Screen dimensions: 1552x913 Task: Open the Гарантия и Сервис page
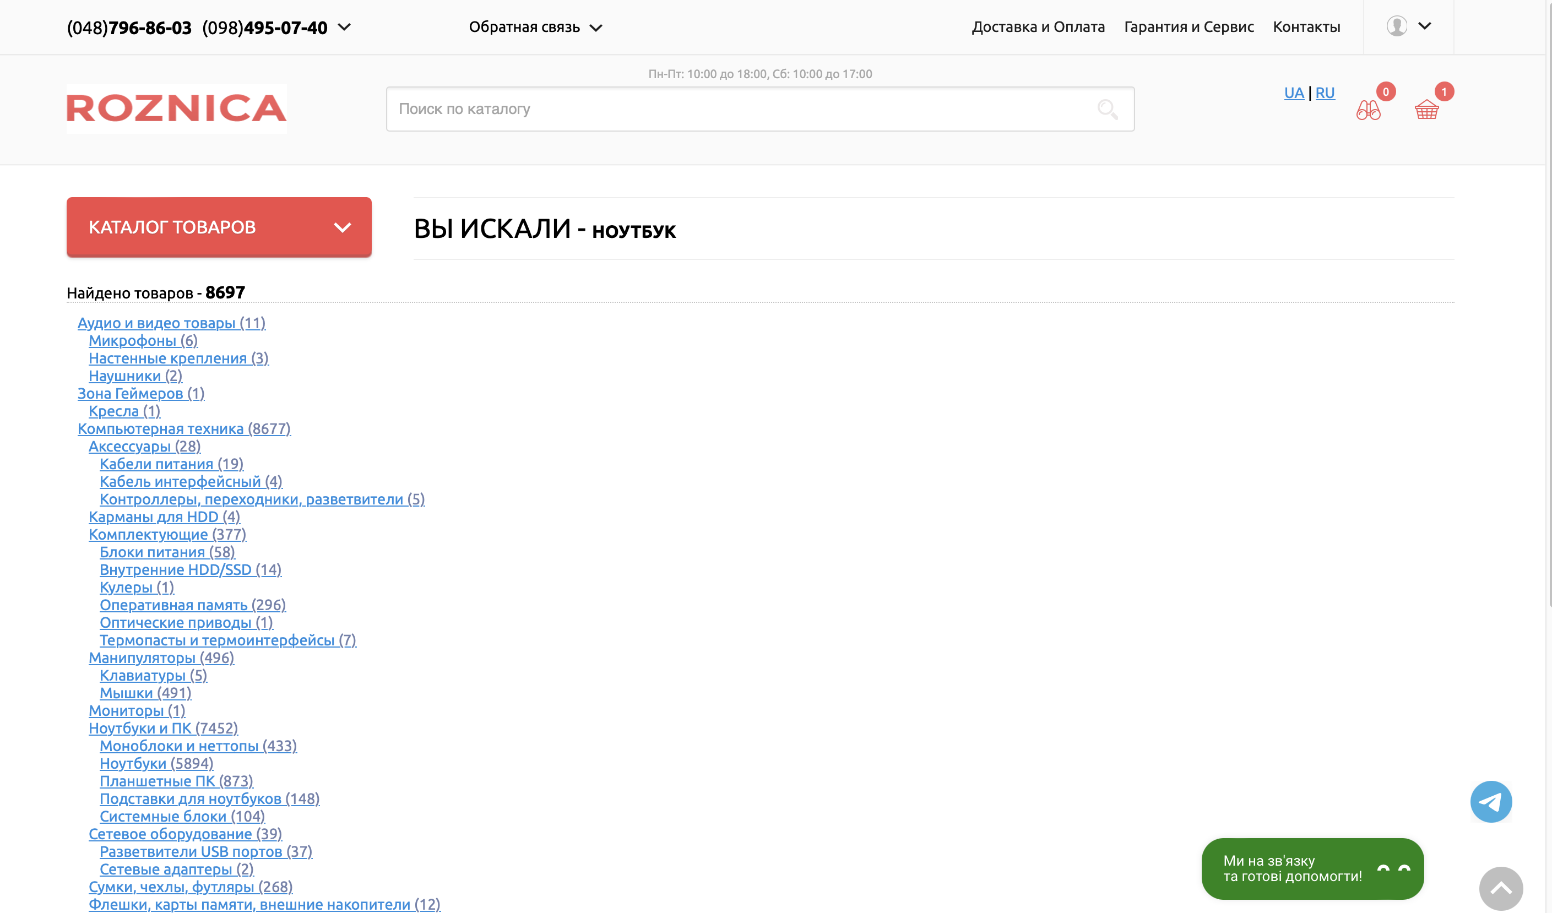point(1189,27)
